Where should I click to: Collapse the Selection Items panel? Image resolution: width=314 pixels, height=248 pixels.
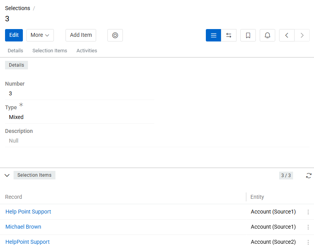pos(7,176)
